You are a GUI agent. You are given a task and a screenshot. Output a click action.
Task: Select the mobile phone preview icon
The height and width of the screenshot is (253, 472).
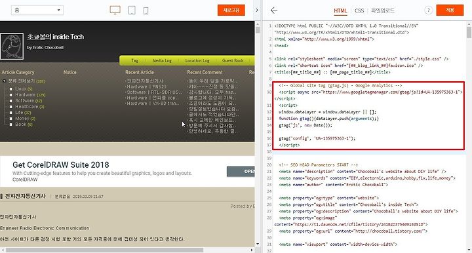pos(146,11)
